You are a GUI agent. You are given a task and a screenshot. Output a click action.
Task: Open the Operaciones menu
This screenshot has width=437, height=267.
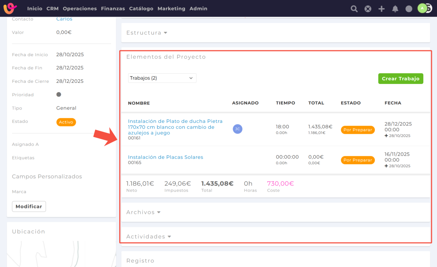pyautogui.click(x=80, y=9)
